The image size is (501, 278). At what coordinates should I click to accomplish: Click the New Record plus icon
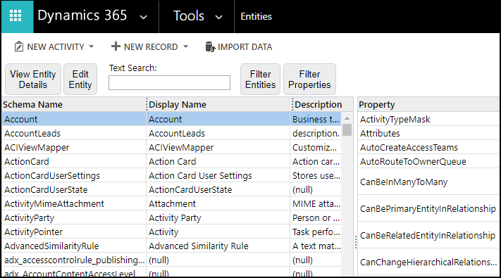tap(116, 46)
